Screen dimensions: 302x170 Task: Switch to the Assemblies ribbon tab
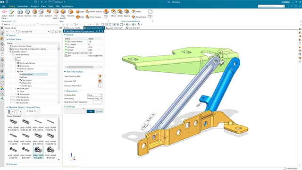pyautogui.click(x=23, y=6)
